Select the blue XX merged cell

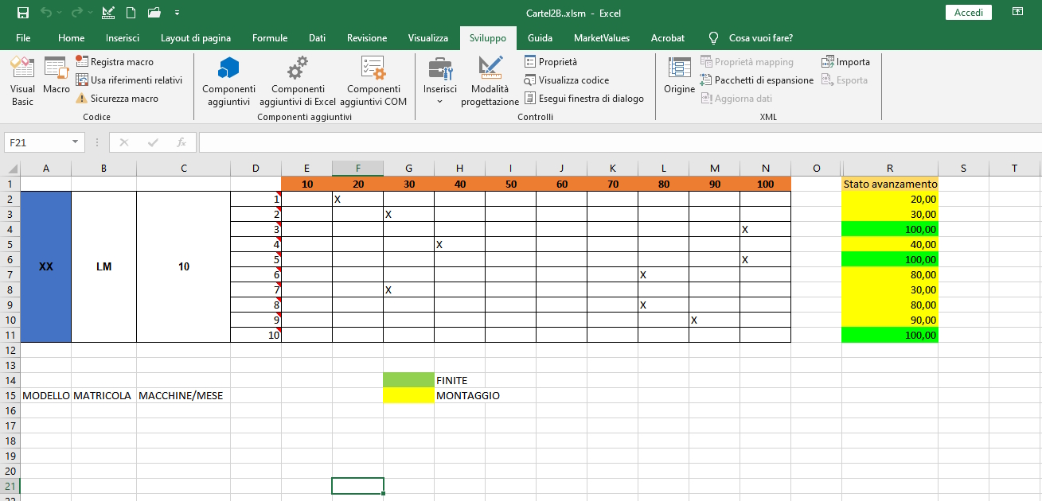tap(46, 266)
